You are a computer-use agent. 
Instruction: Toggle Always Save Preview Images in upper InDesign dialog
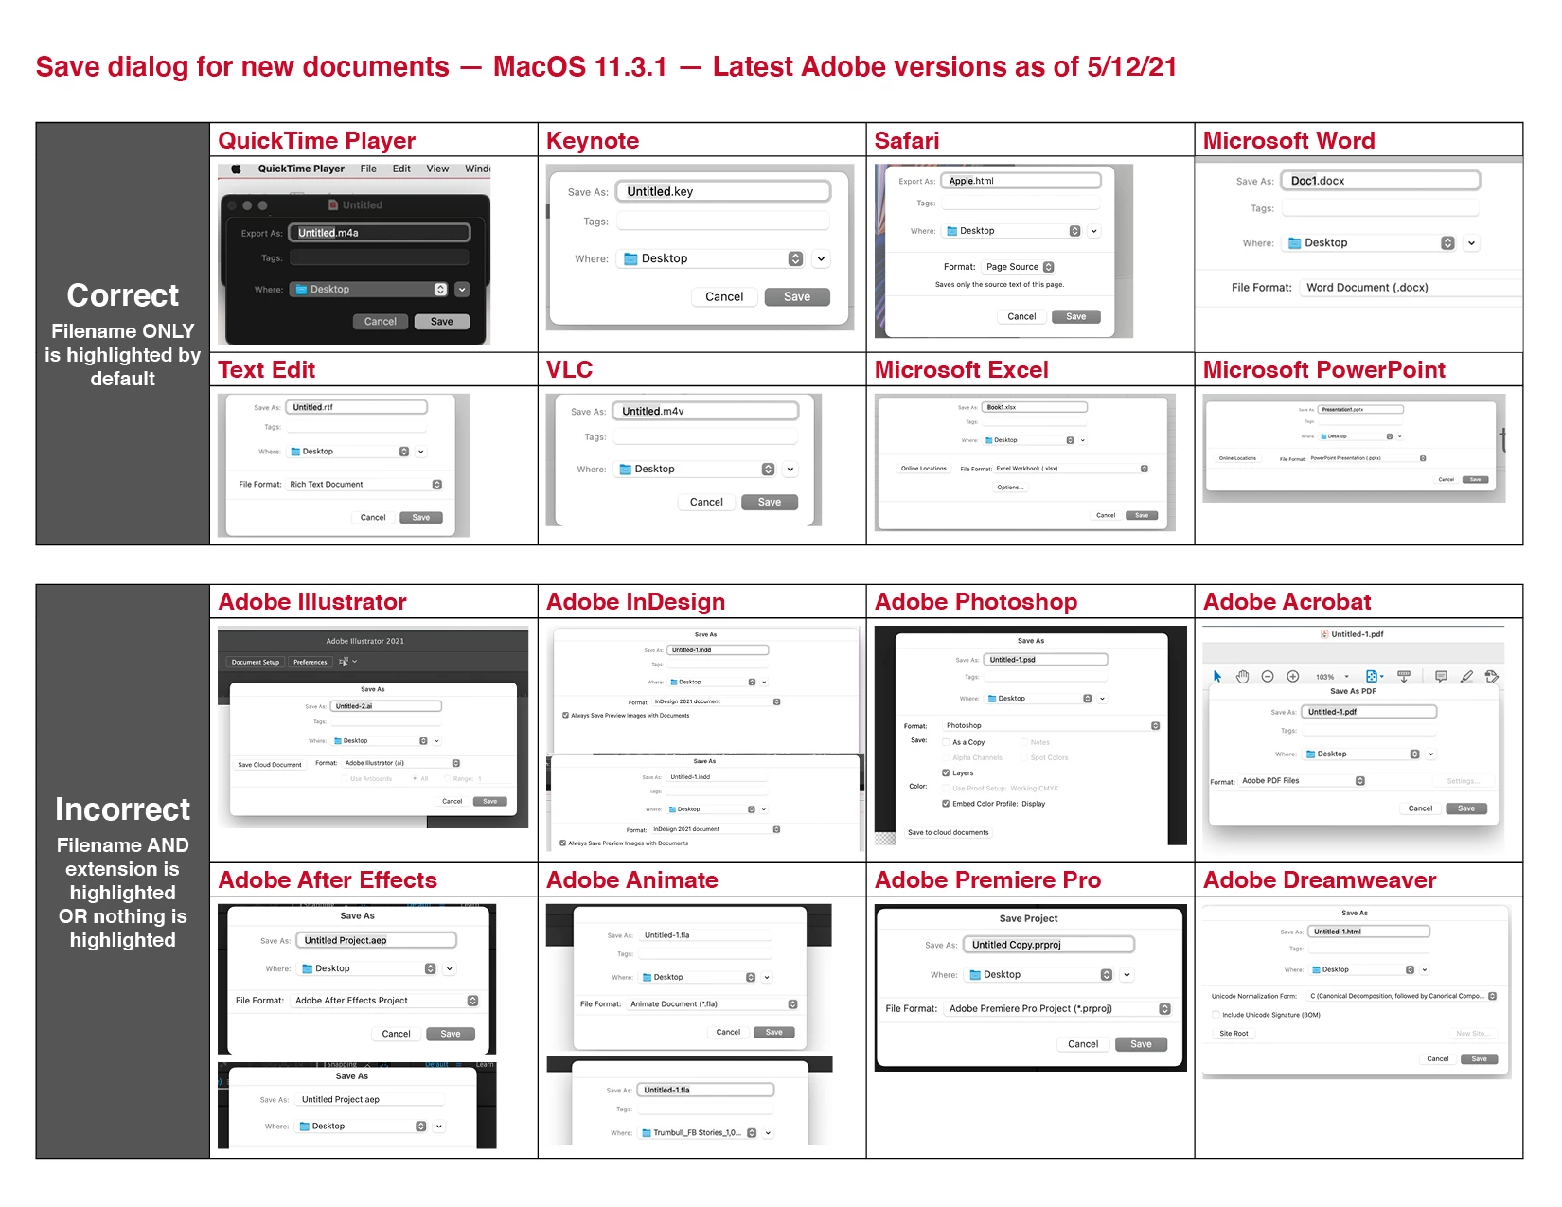pos(565,716)
